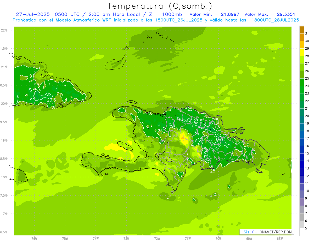
Task: Click the '18N' latitude axis label
Action: pyautogui.click(x=4, y=177)
